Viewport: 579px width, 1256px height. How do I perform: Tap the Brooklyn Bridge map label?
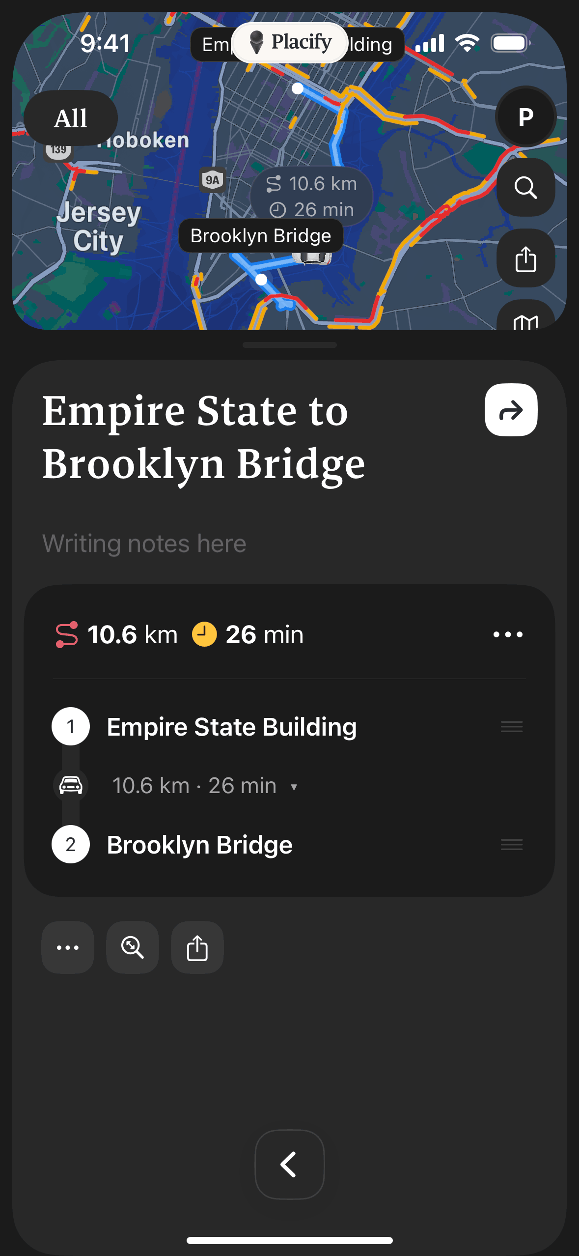click(261, 236)
